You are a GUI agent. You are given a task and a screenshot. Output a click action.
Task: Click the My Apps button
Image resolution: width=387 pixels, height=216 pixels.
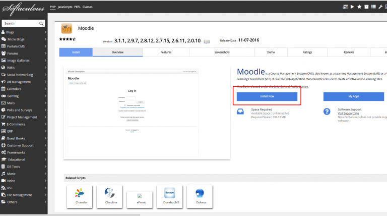tap(354, 96)
